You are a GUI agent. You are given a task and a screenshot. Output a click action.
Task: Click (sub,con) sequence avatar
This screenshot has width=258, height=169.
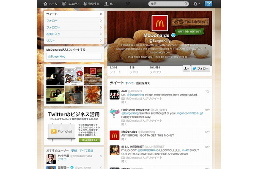[115, 113]
